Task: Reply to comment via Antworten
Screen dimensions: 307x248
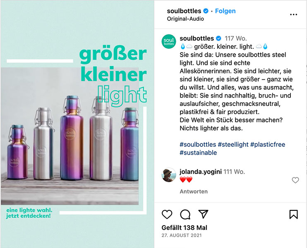Action: point(194,191)
